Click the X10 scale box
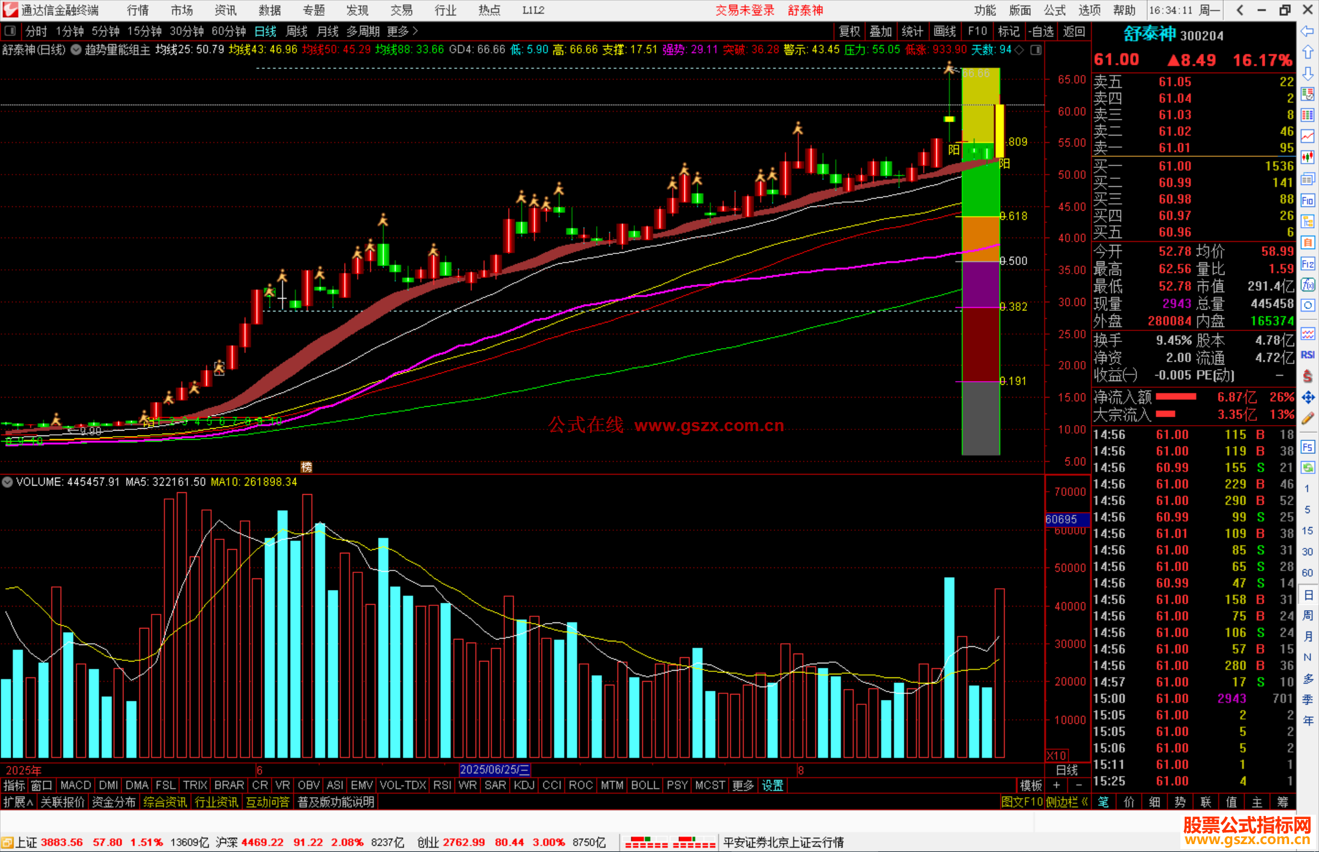Viewport: 1319px width, 852px height. (1057, 756)
